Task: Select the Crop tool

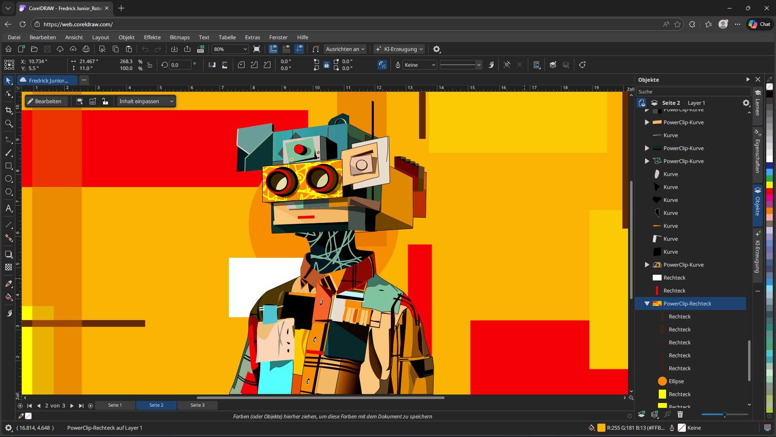Action: (x=9, y=110)
